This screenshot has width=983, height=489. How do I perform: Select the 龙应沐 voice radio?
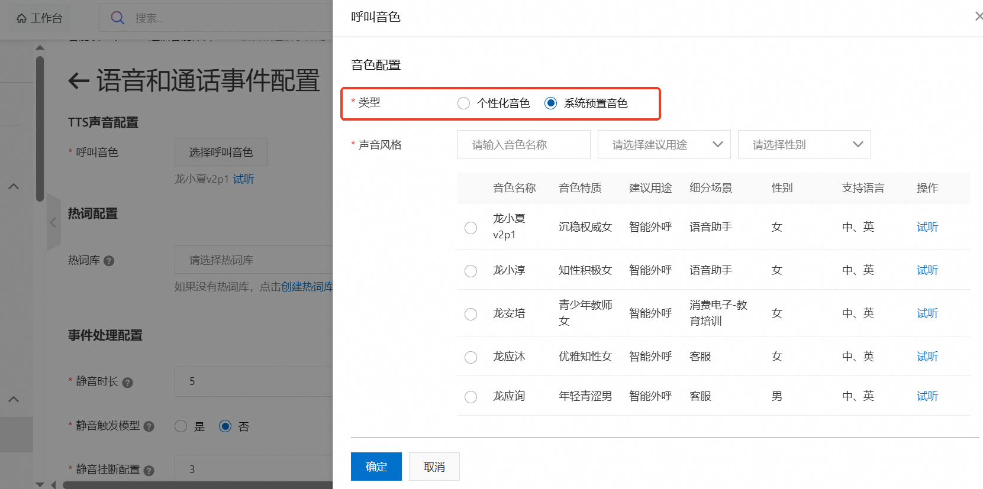(x=470, y=357)
